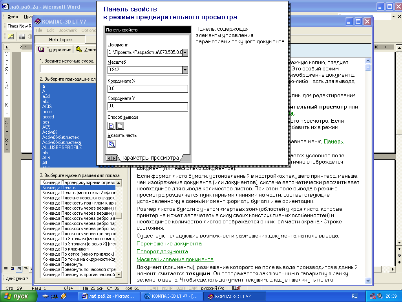Click Word next page browse button
This screenshot has width=402, height=302.
click(399, 262)
